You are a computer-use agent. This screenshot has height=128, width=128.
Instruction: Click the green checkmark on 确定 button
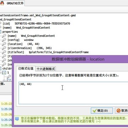point(95,111)
